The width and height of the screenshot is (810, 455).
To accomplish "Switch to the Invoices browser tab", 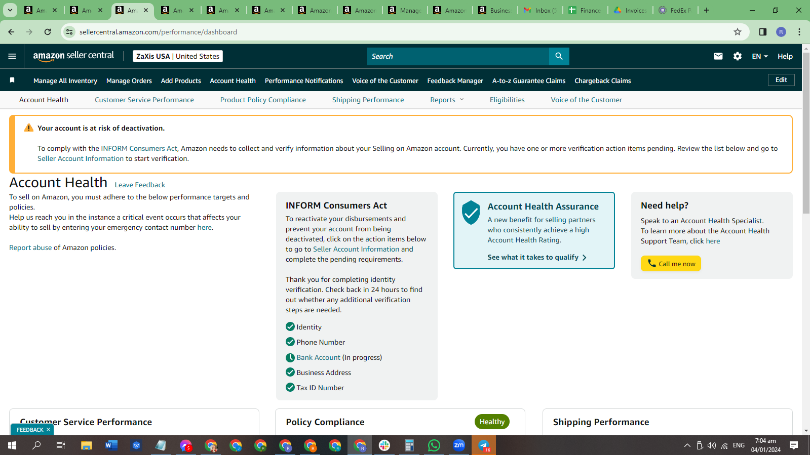I will point(630,10).
